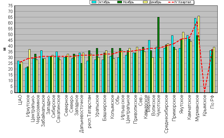Click the green November bar for Дальневосточное
Image resolution: width=224 pixels, height=138 pixels.
81,78
